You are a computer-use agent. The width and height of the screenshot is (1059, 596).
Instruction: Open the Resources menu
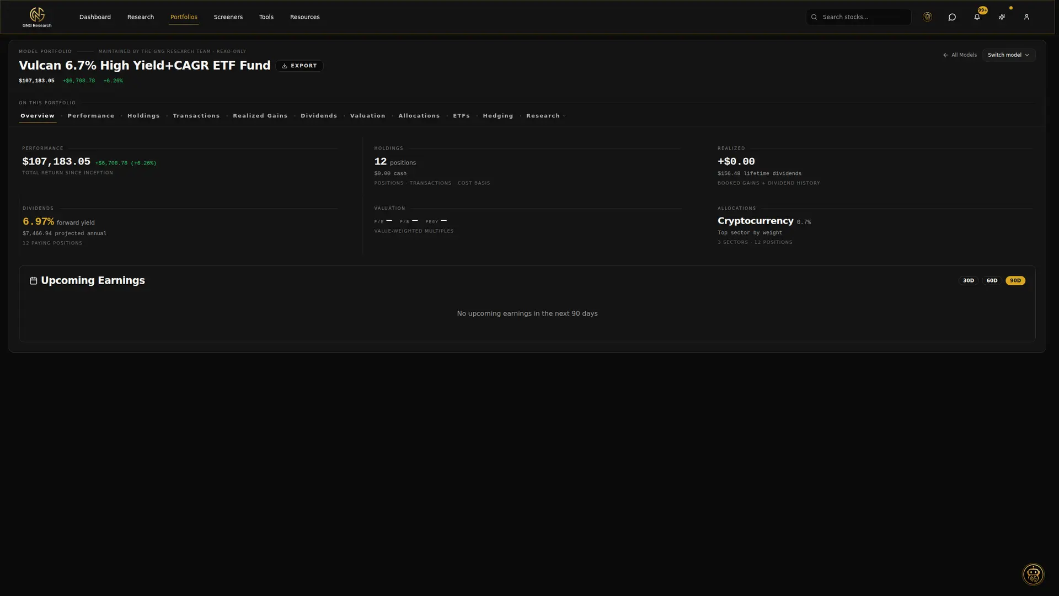tap(305, 17)
